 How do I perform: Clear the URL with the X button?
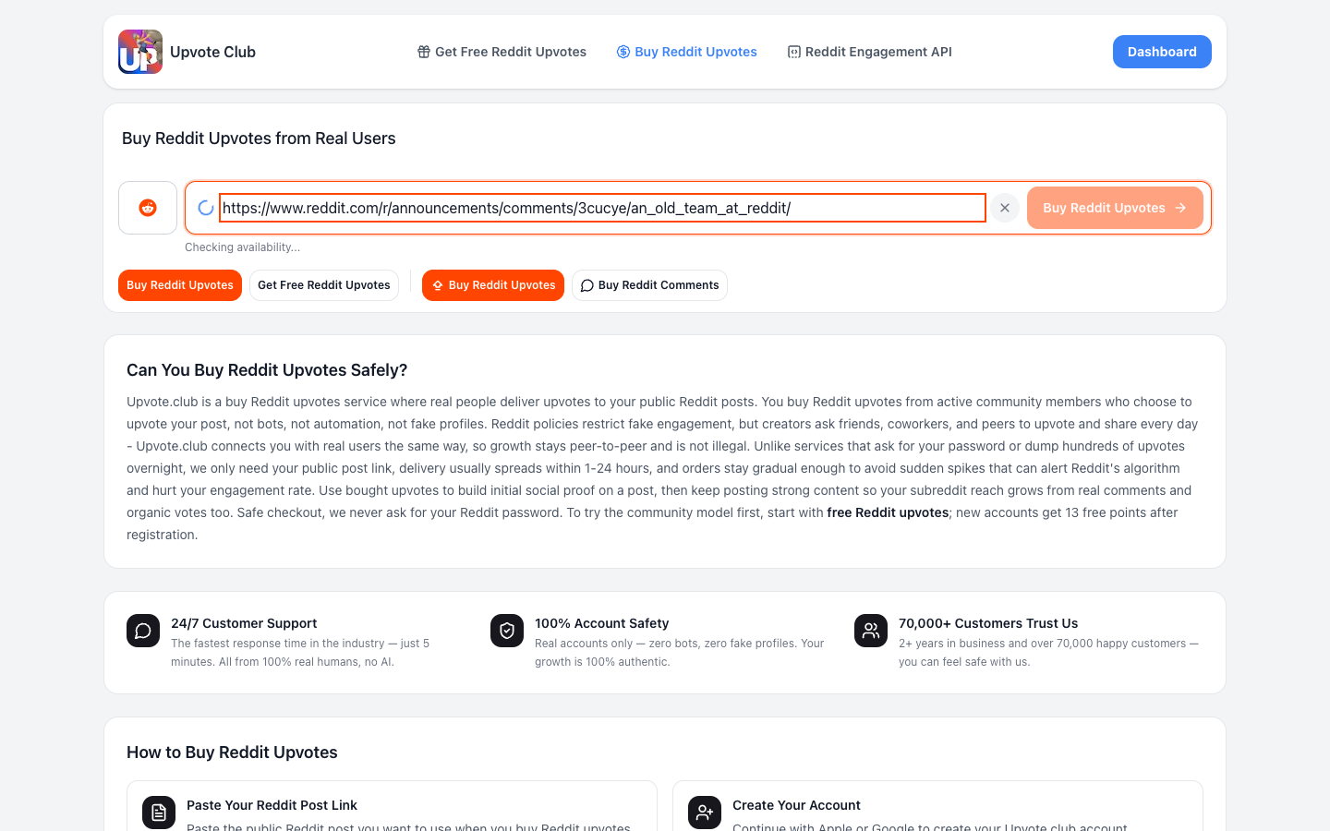point(1005,208)
